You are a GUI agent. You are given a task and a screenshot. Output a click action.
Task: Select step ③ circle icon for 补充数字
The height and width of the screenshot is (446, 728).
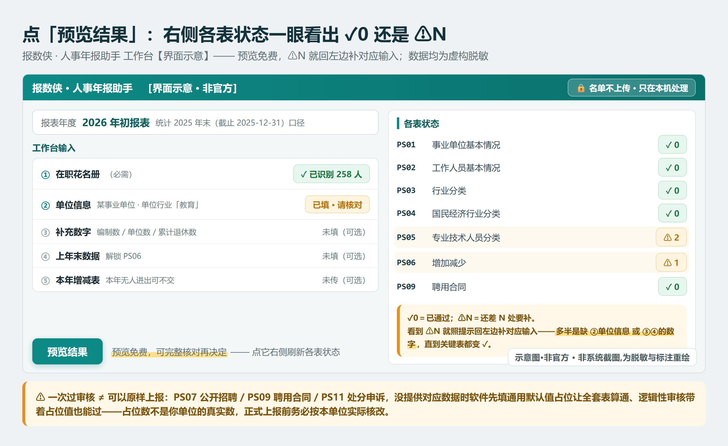[x=45, y=232]
